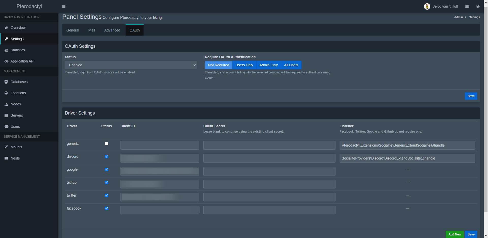Viewport: 488px width, 238px height.
Task: Switch to the Mail tab
Action: [x=91, y=30]
